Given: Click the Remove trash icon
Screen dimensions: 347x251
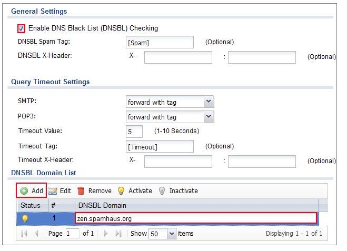Looking at the screenshot, I should coord(81,190).
